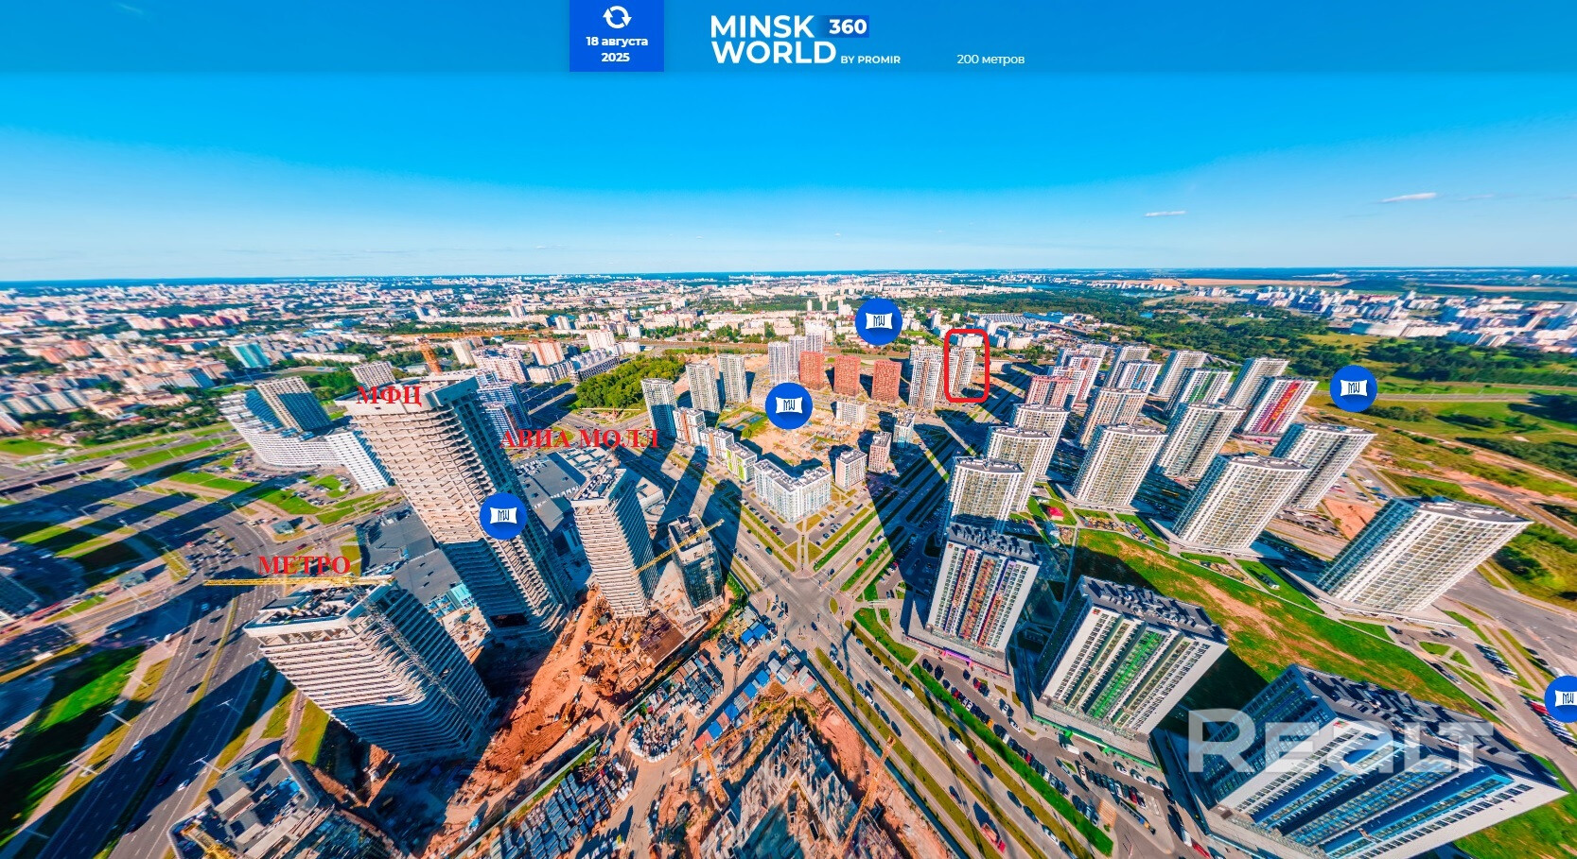Open MW hotspot on the tall left skyscraper

pos(502,515)
